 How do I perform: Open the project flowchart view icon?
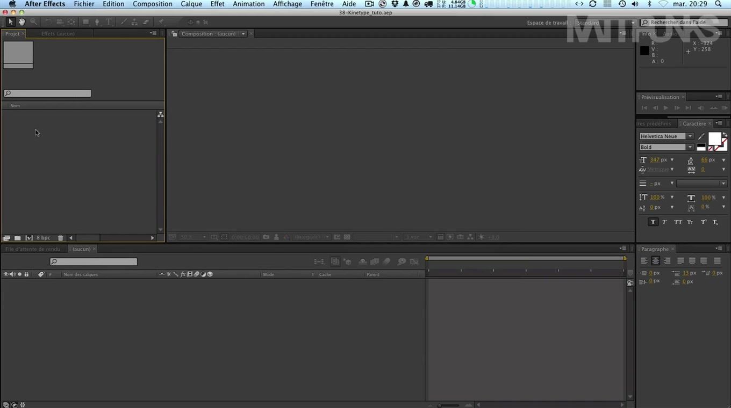pyautogui.click(x=160, y=115)
